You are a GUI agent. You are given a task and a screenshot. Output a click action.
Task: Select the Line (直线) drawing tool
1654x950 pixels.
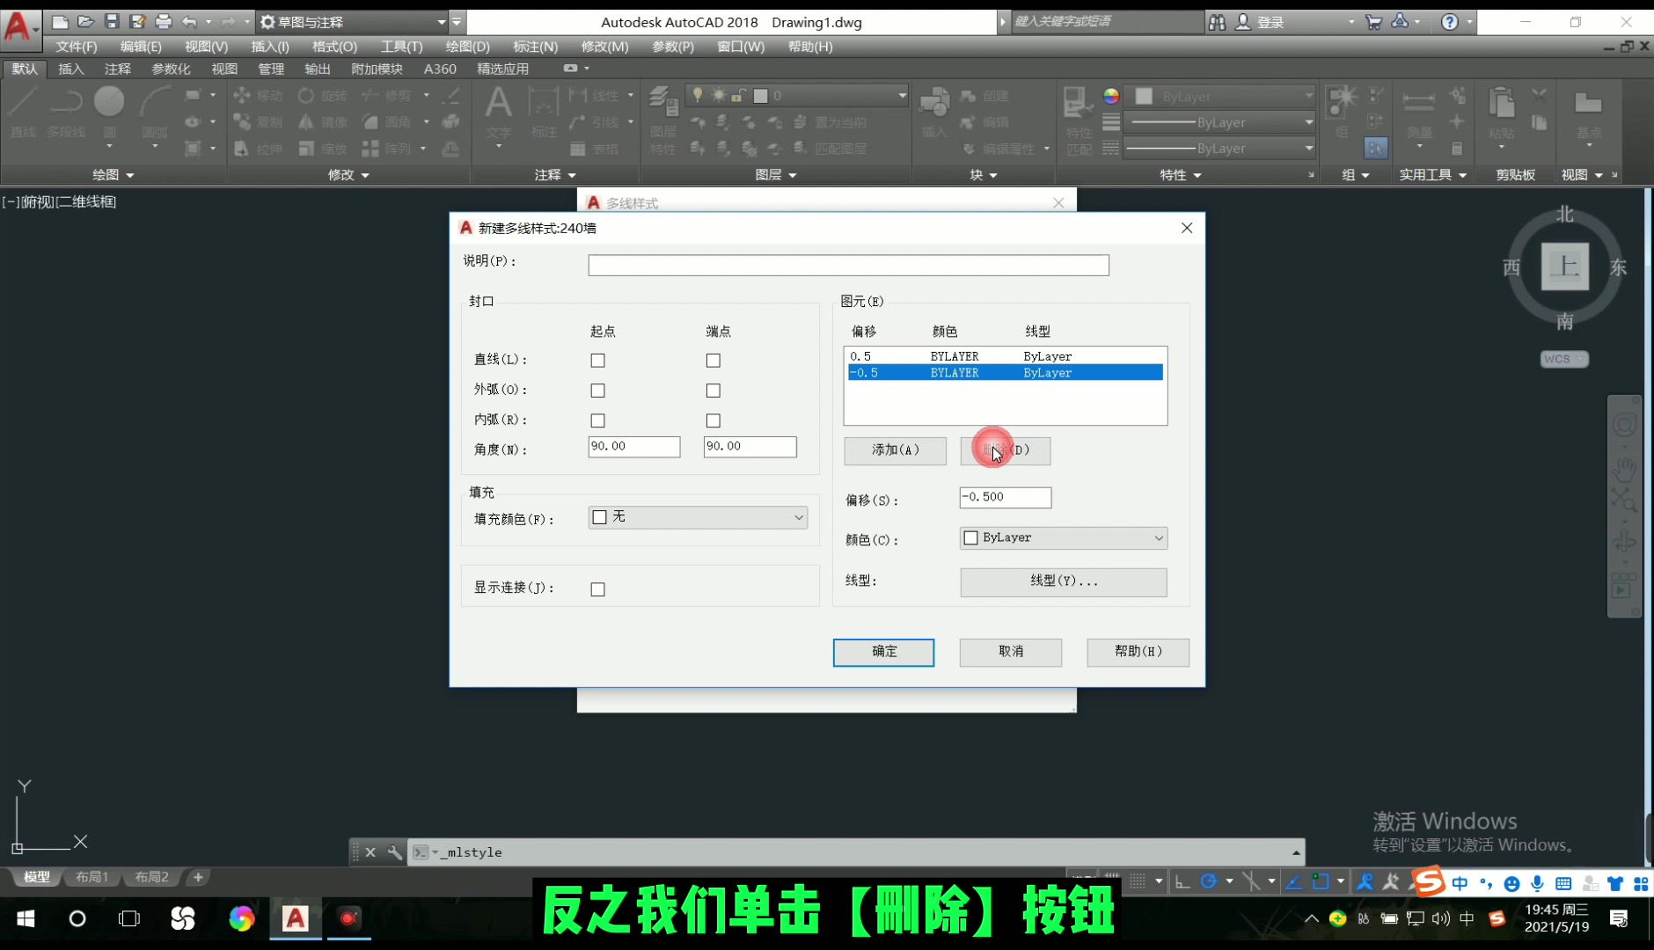coord(23,114)
